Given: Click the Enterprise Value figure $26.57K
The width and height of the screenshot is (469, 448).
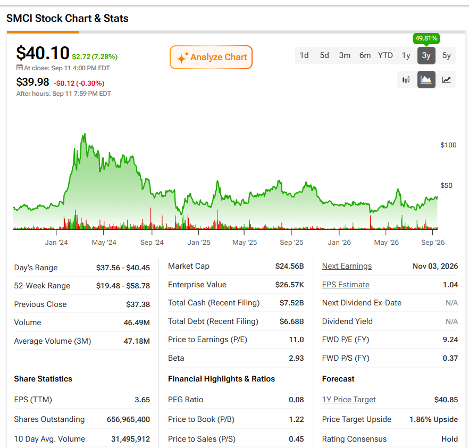Looking at the screenshot, I should pyautogui.click(x=289, y=285).
